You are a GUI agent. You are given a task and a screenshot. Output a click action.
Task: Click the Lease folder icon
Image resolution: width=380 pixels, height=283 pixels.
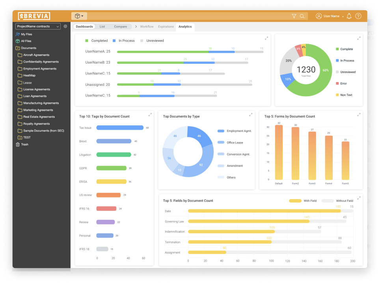[x=20, y=83]
